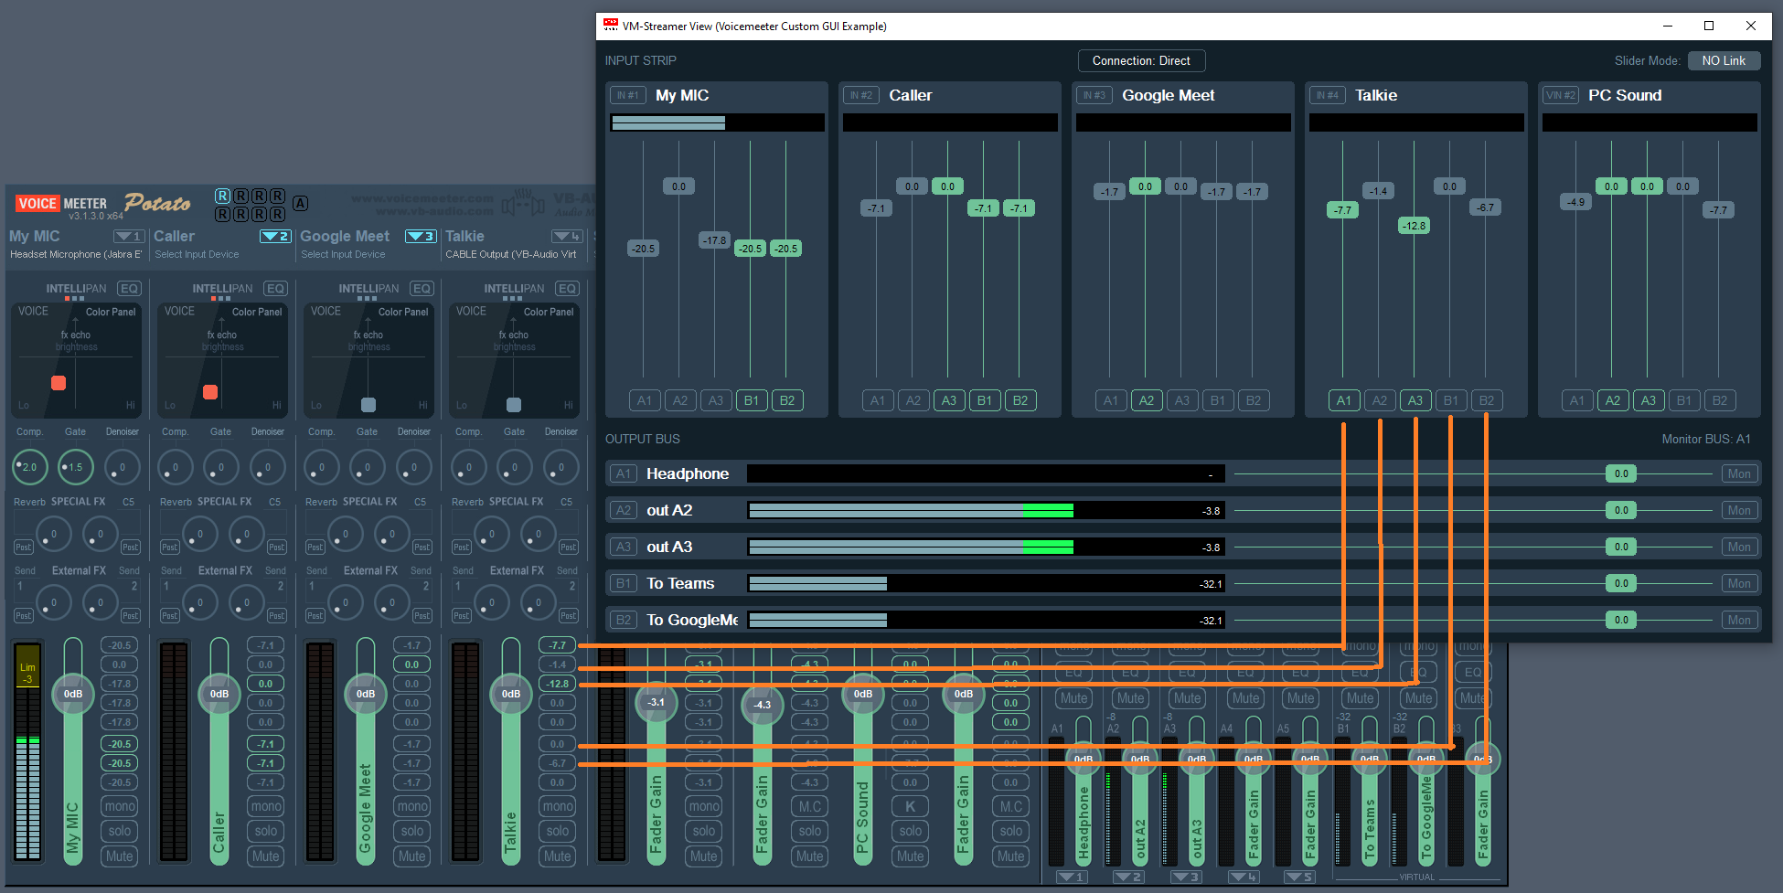The height and width of the screenshot is (893, 1783).
Task: Click B2 label on To GoogleMeet output bus
Action: click(x=624, y=620)
